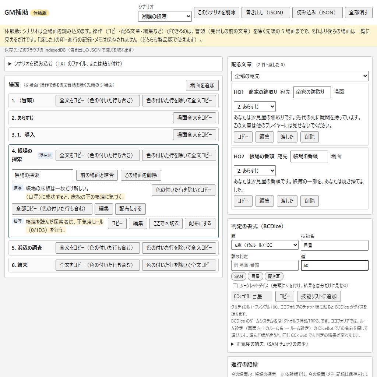Open the 全部の宛先 filter dropdown

pos(300,76)
